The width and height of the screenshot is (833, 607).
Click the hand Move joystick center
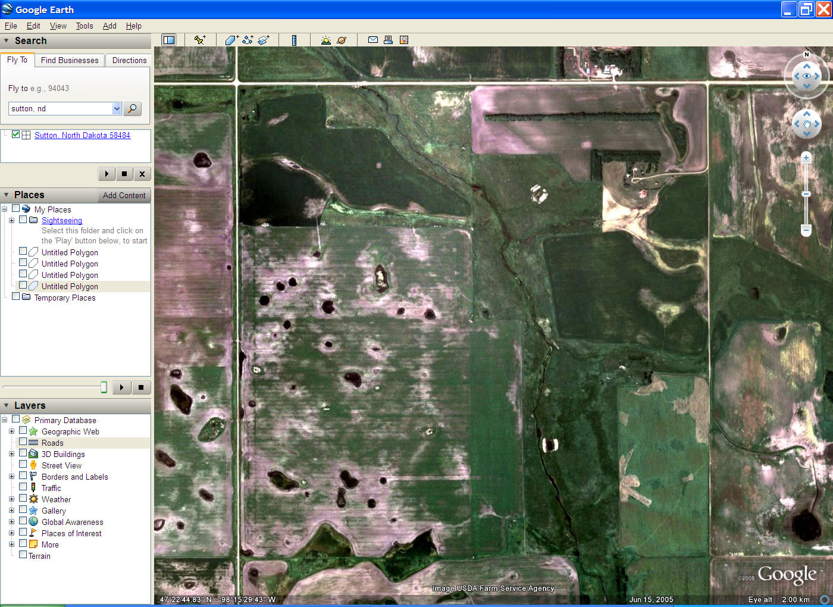(807, 124)
